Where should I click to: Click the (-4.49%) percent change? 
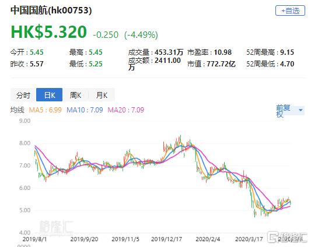(x=141, y=35)
